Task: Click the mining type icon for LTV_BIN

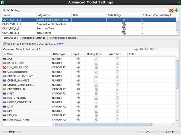Action: tap(96, 115)
